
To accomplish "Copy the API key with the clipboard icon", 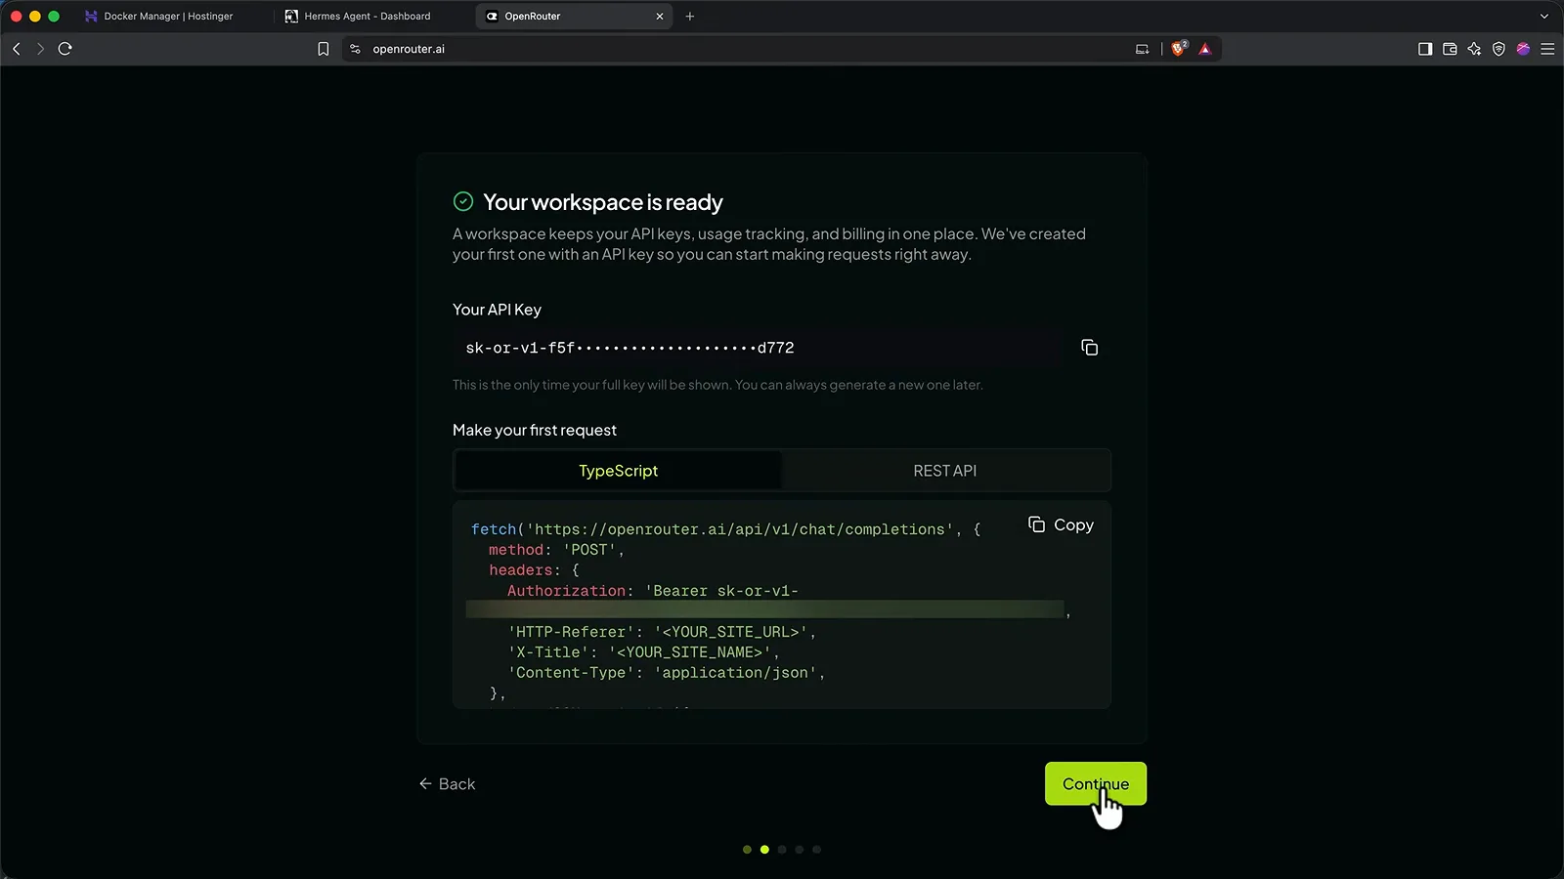I will point(1089,348).
